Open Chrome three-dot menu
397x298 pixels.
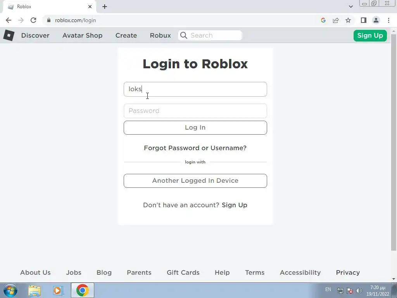coord(388,20)
